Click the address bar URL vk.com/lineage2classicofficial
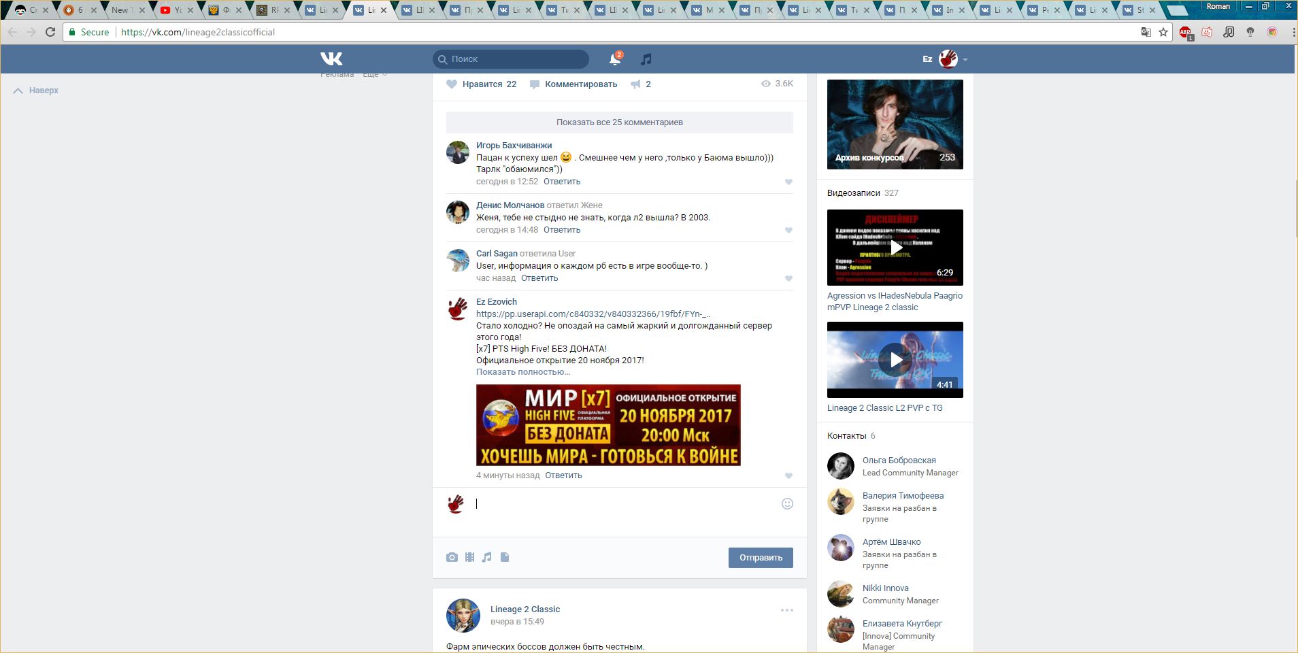The height and width of the screenshot is (653, 1298). click(198, 32)
